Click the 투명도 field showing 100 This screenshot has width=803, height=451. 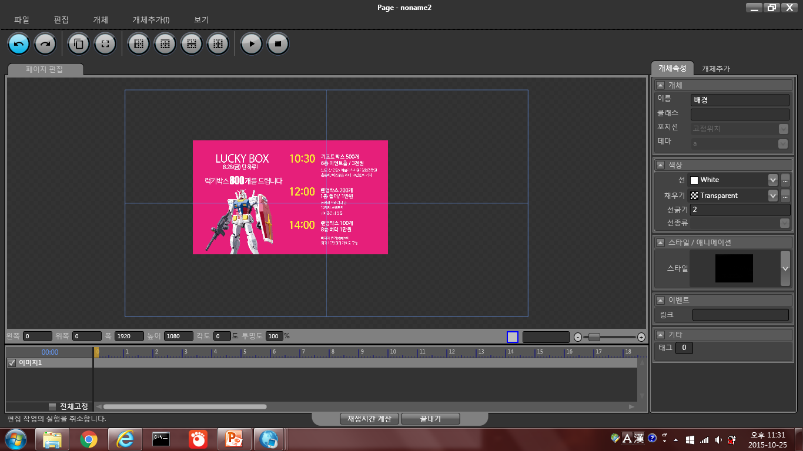tap(275, 336)
